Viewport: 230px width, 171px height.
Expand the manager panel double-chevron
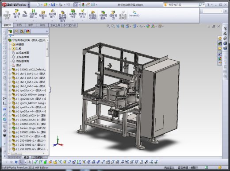(x=47, y=31)
